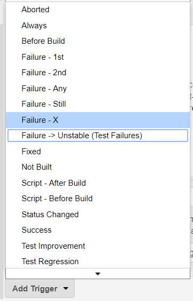
Task: Choose Test Improvement trigger
Action: [98, 246]
